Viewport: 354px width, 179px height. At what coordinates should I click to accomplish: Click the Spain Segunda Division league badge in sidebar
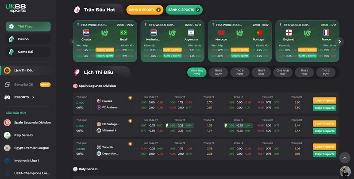point(7,123)
